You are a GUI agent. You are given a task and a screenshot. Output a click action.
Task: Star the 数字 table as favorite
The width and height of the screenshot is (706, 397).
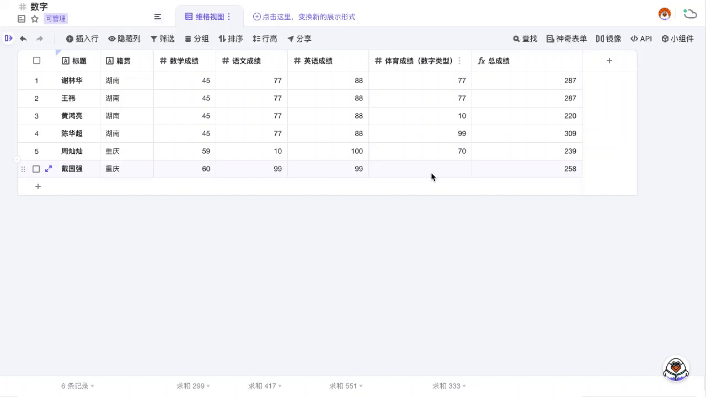pyautogui.click(x=34, y=18)
